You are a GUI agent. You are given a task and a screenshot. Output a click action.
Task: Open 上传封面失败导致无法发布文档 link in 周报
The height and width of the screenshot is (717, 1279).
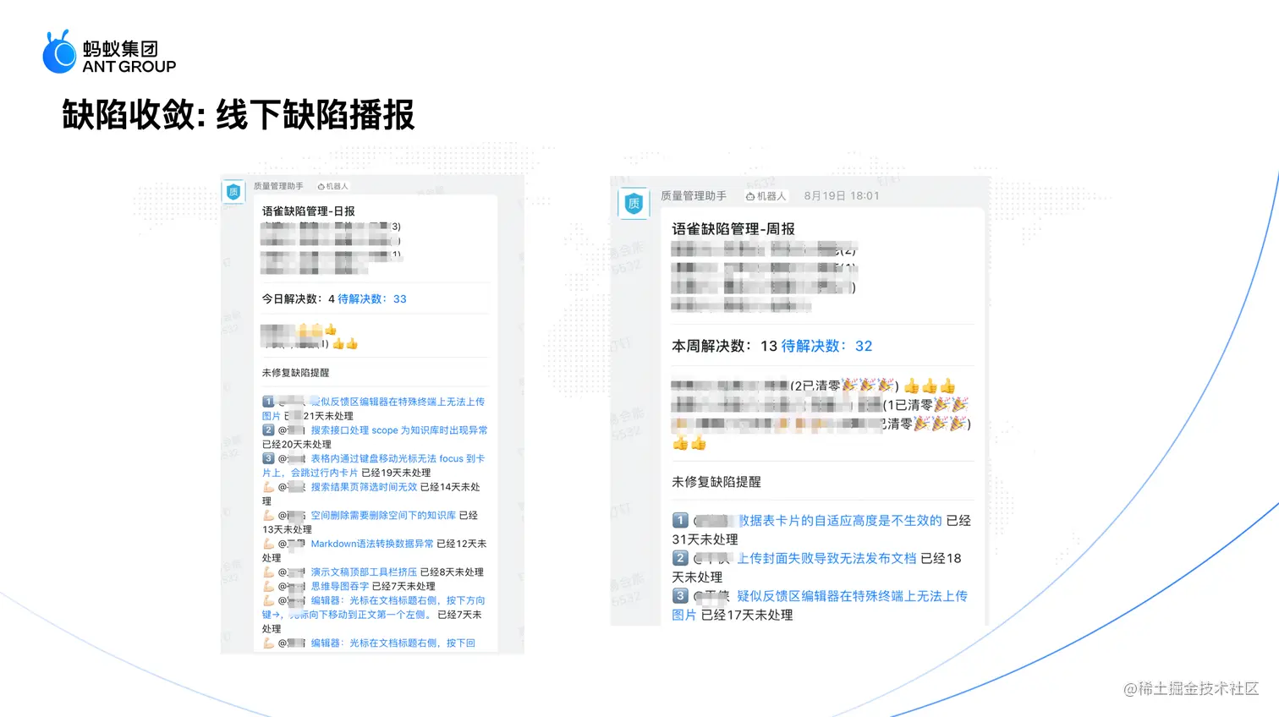coord(826,558)
